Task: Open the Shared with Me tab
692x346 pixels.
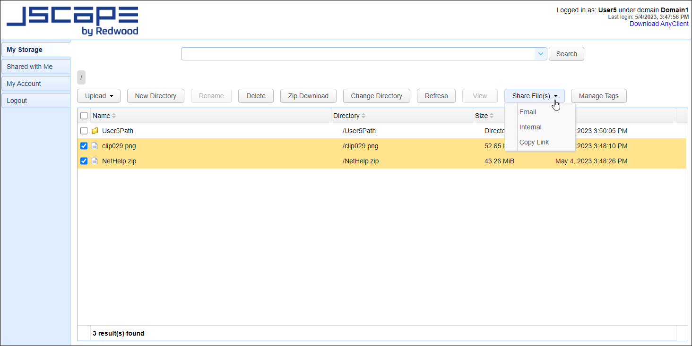Action: (x=36, y=67)
